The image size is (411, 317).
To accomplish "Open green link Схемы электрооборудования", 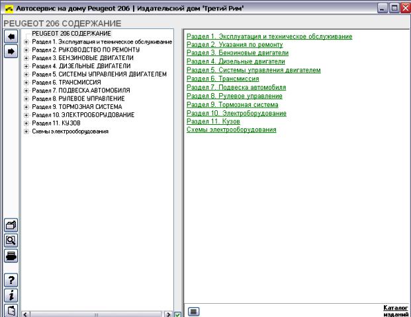I will coord(232,129).
